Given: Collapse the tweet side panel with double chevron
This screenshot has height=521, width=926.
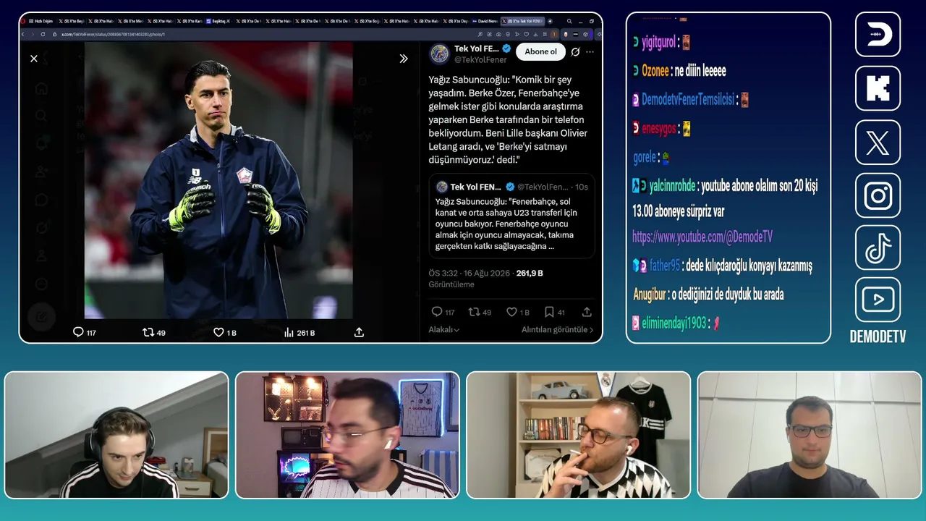Looking at the screenshot, I should coord(404,59).
